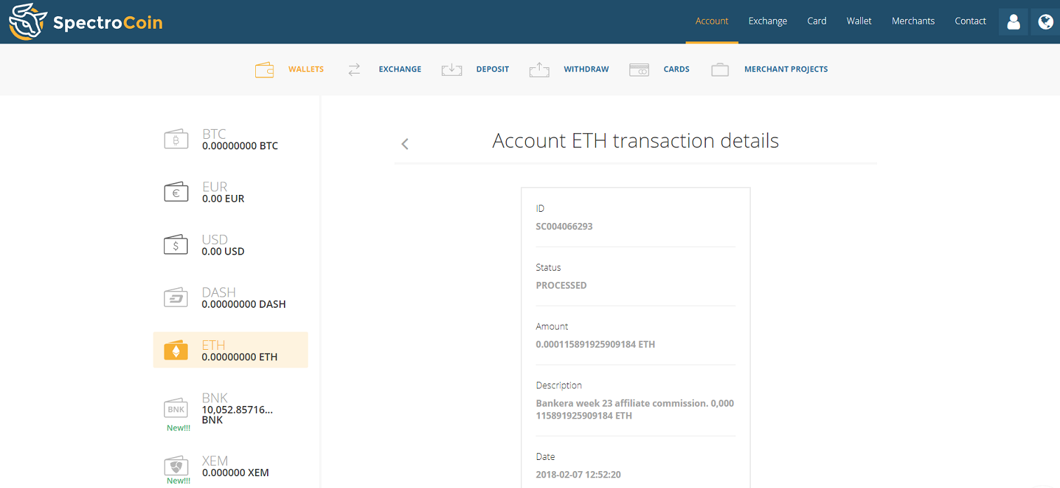1060x488 pixels.
Task: Select the EUR wallet icon
Action: 176,192
